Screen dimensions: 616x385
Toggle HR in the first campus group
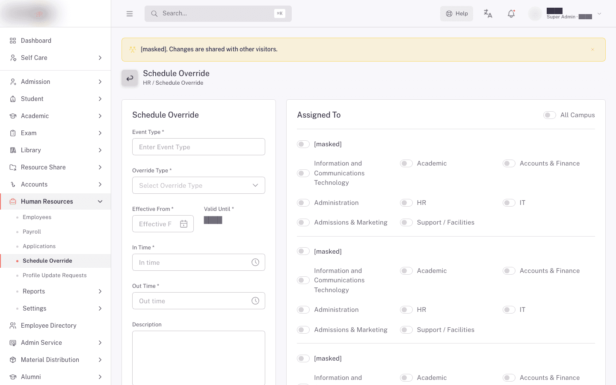tap(406, 203)
